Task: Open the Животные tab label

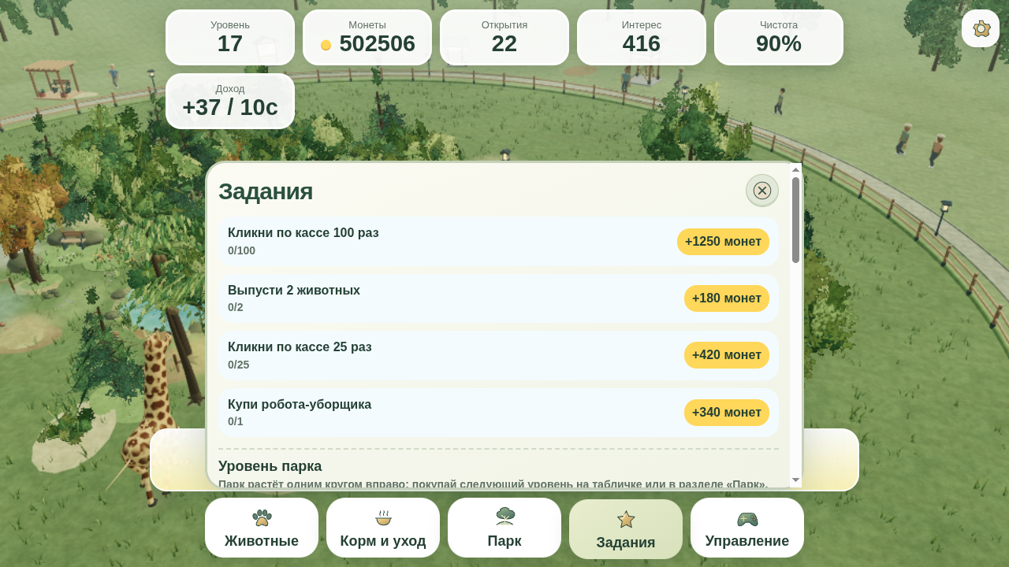Action: tap(262, 541)
